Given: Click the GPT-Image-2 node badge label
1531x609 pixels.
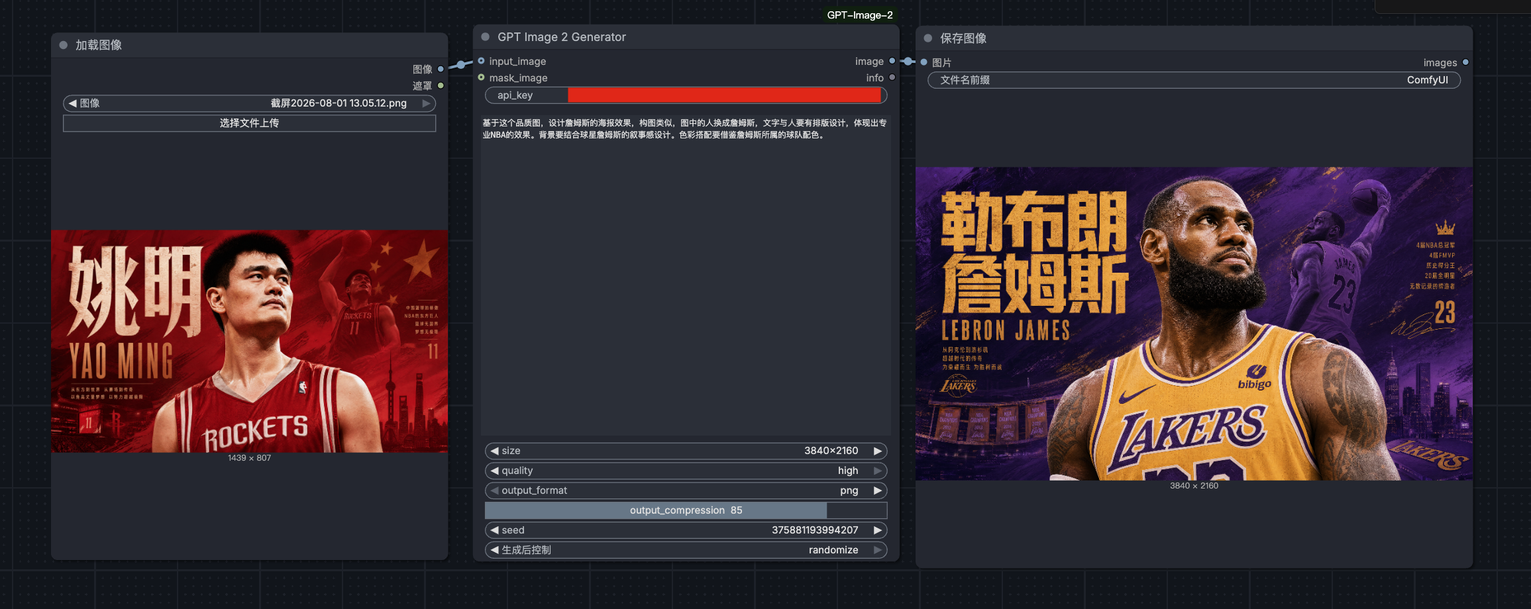Looking at the screenshot, I should (x=860, y=15).
